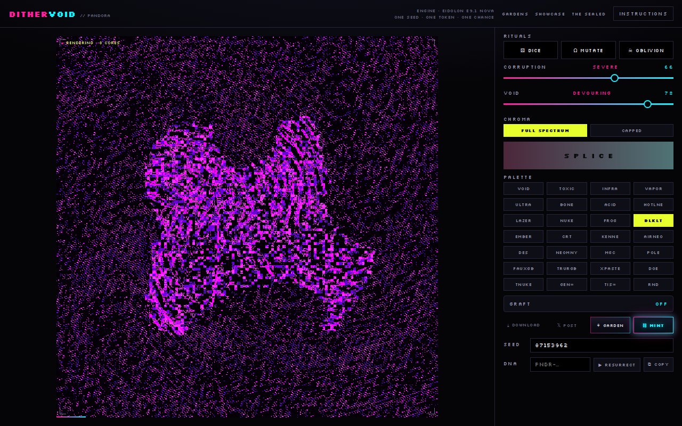Select the HOTLNE palette

coord(653,204)
